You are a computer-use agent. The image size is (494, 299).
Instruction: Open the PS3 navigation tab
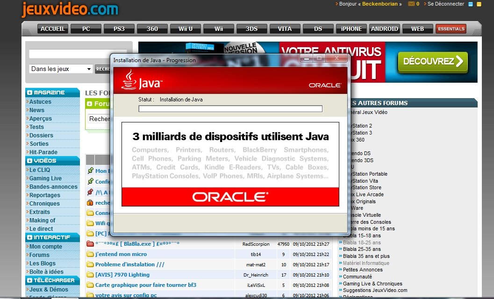pos(119,29)
